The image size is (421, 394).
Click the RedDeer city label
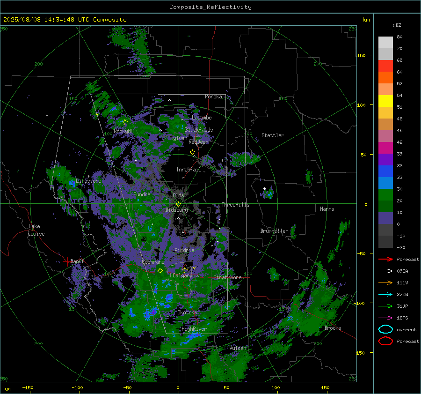pyautogui.click(x=198, y=142)
